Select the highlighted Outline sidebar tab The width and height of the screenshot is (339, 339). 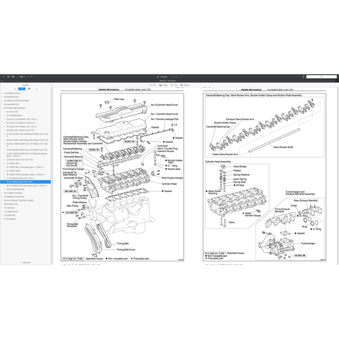22,89
